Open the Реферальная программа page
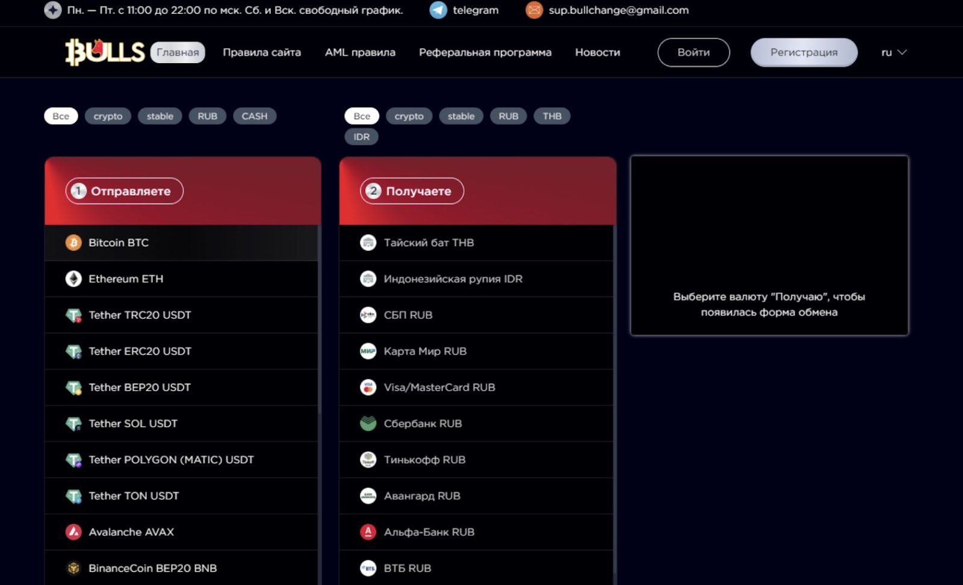Image resolution: width=963 pixels, height=585 pixels. (x=485, y=52)
